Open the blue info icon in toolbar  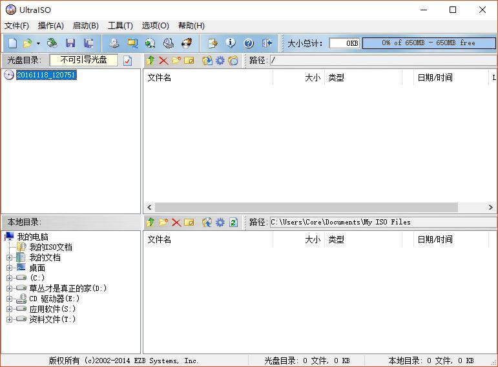click(231, 43)
